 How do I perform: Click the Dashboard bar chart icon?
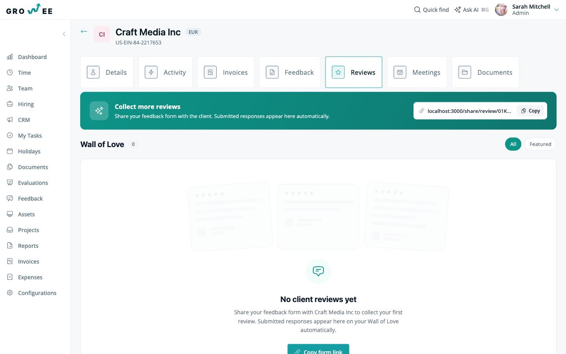[10, 57]
